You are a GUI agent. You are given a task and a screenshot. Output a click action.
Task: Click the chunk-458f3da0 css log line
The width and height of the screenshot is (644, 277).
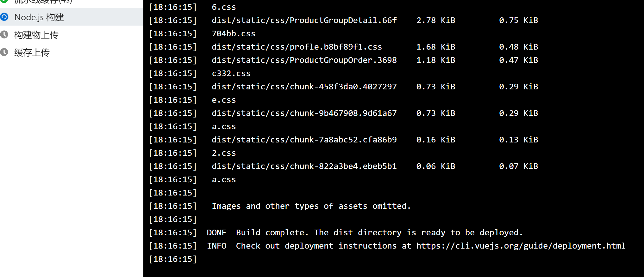[304, 87]
